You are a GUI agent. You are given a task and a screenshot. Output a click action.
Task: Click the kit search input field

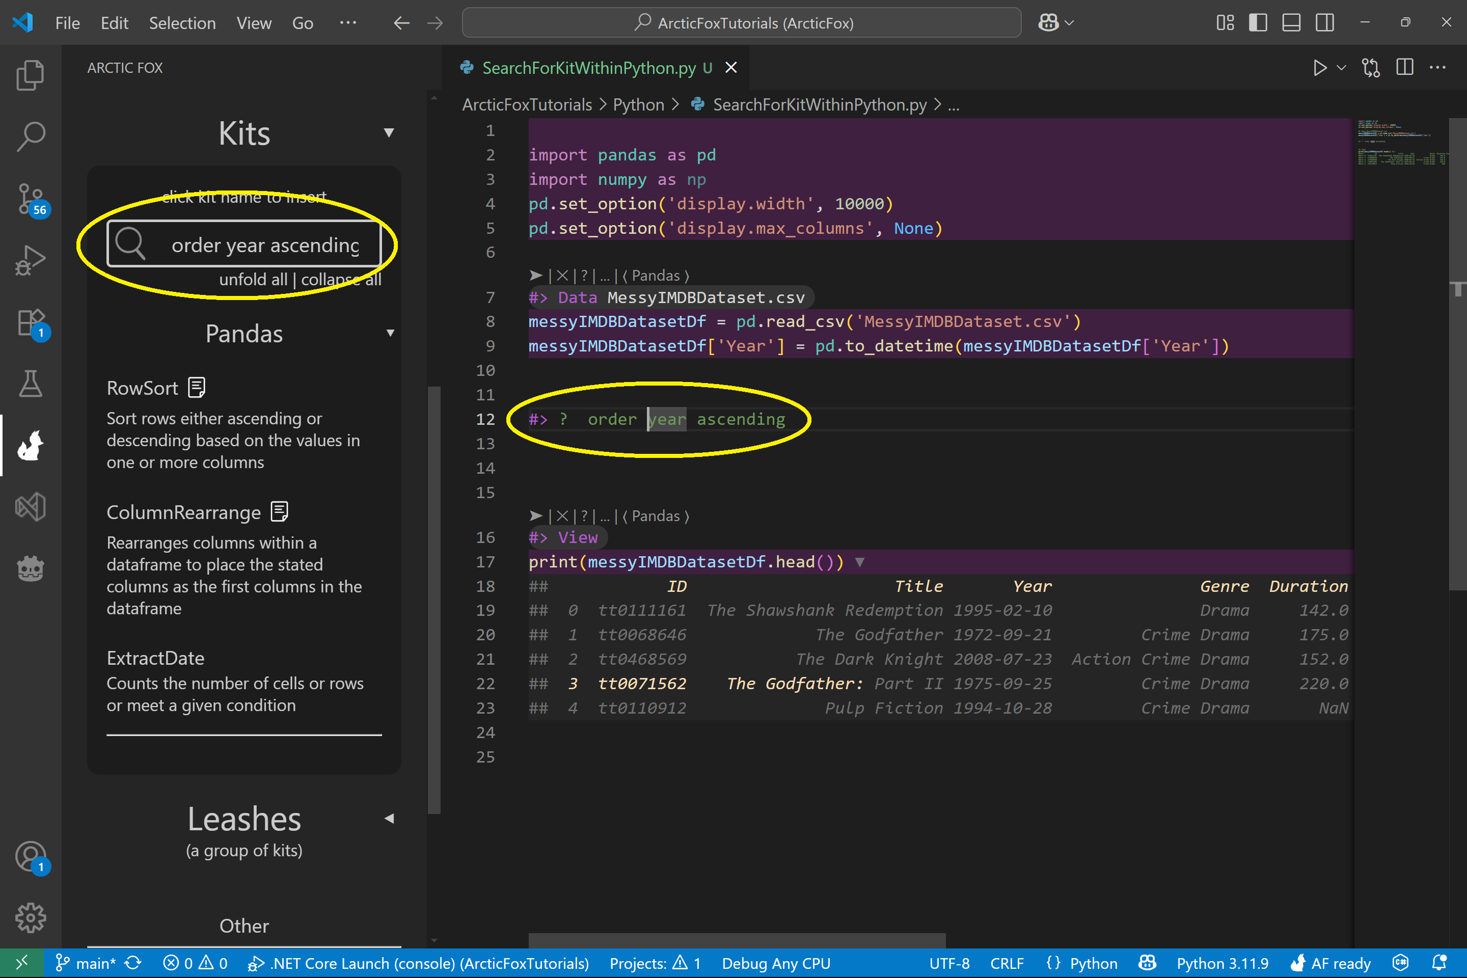tap(243, 244)
